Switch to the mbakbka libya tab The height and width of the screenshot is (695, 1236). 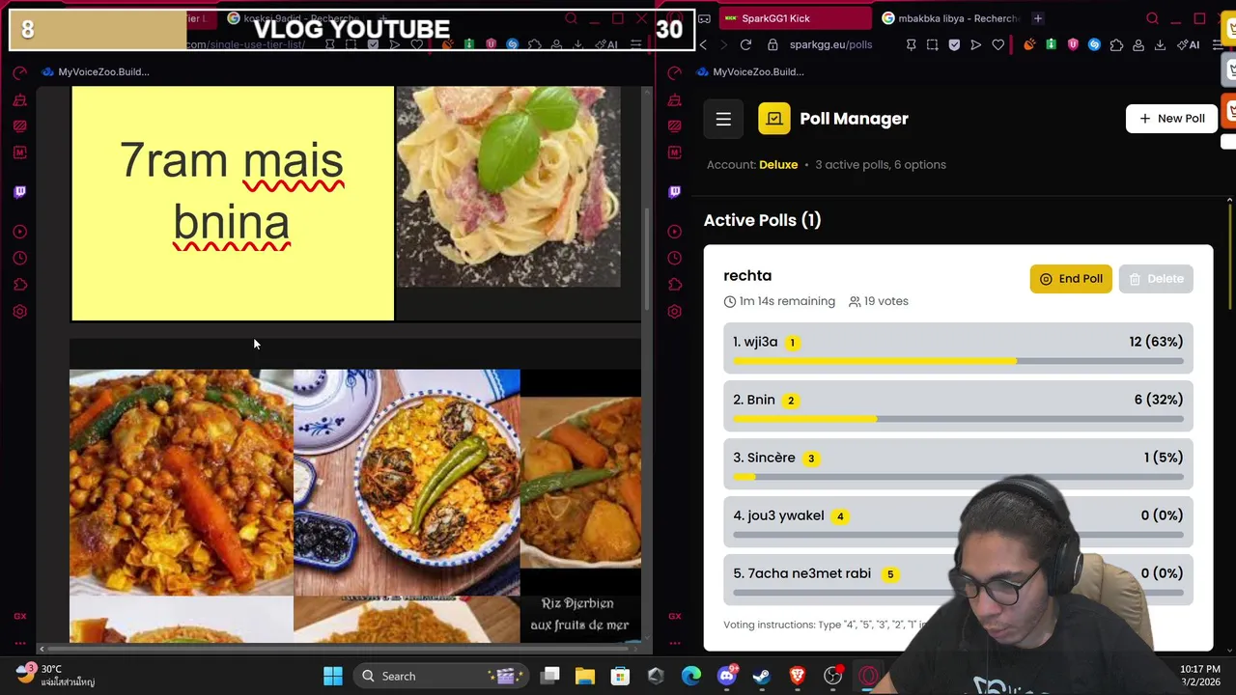[x=950, y=18]
